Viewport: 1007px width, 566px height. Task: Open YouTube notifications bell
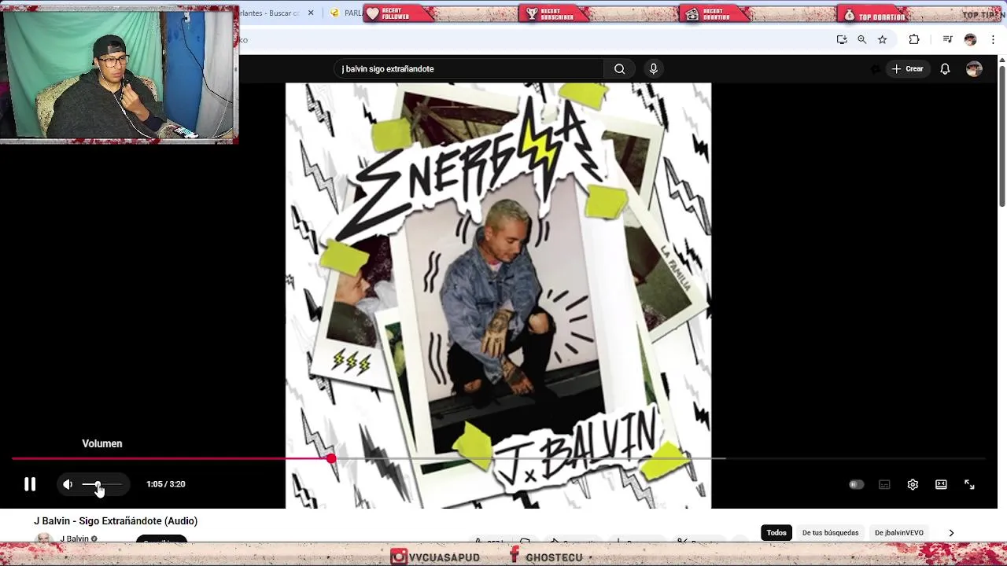click(x=945, y=69)
